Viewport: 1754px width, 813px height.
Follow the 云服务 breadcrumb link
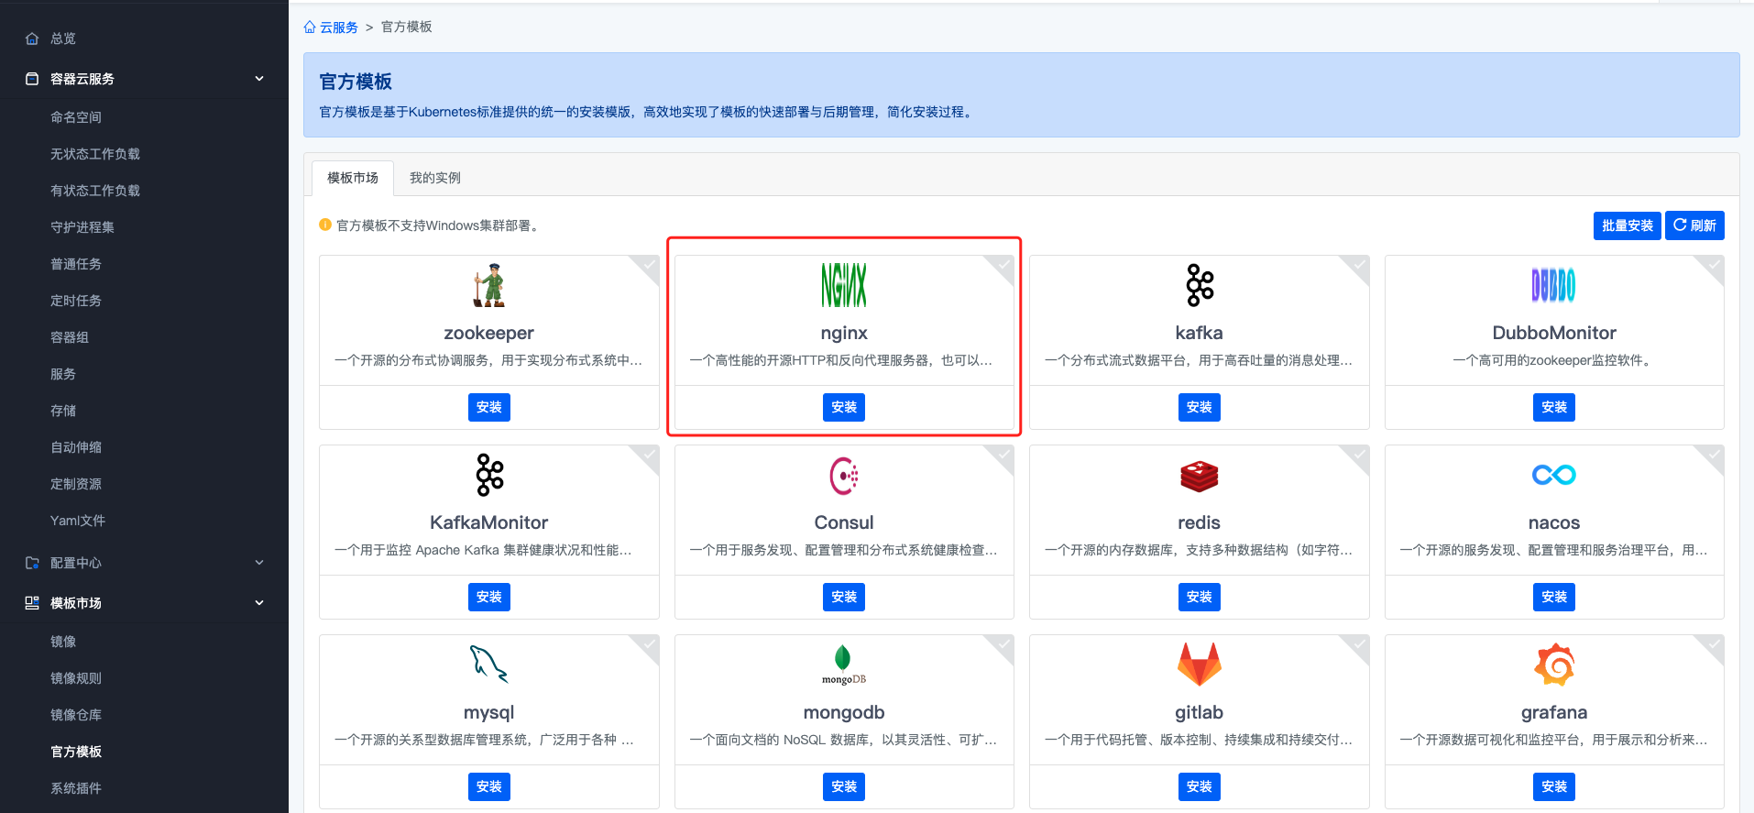[338, 27]
